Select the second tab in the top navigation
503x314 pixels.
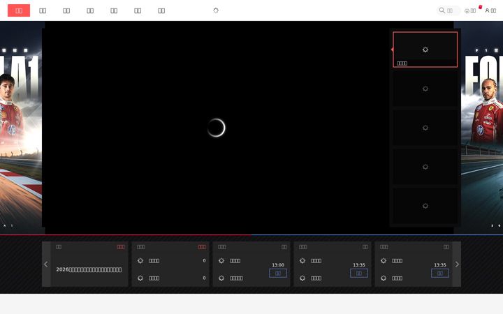click(x=43, y=10)
